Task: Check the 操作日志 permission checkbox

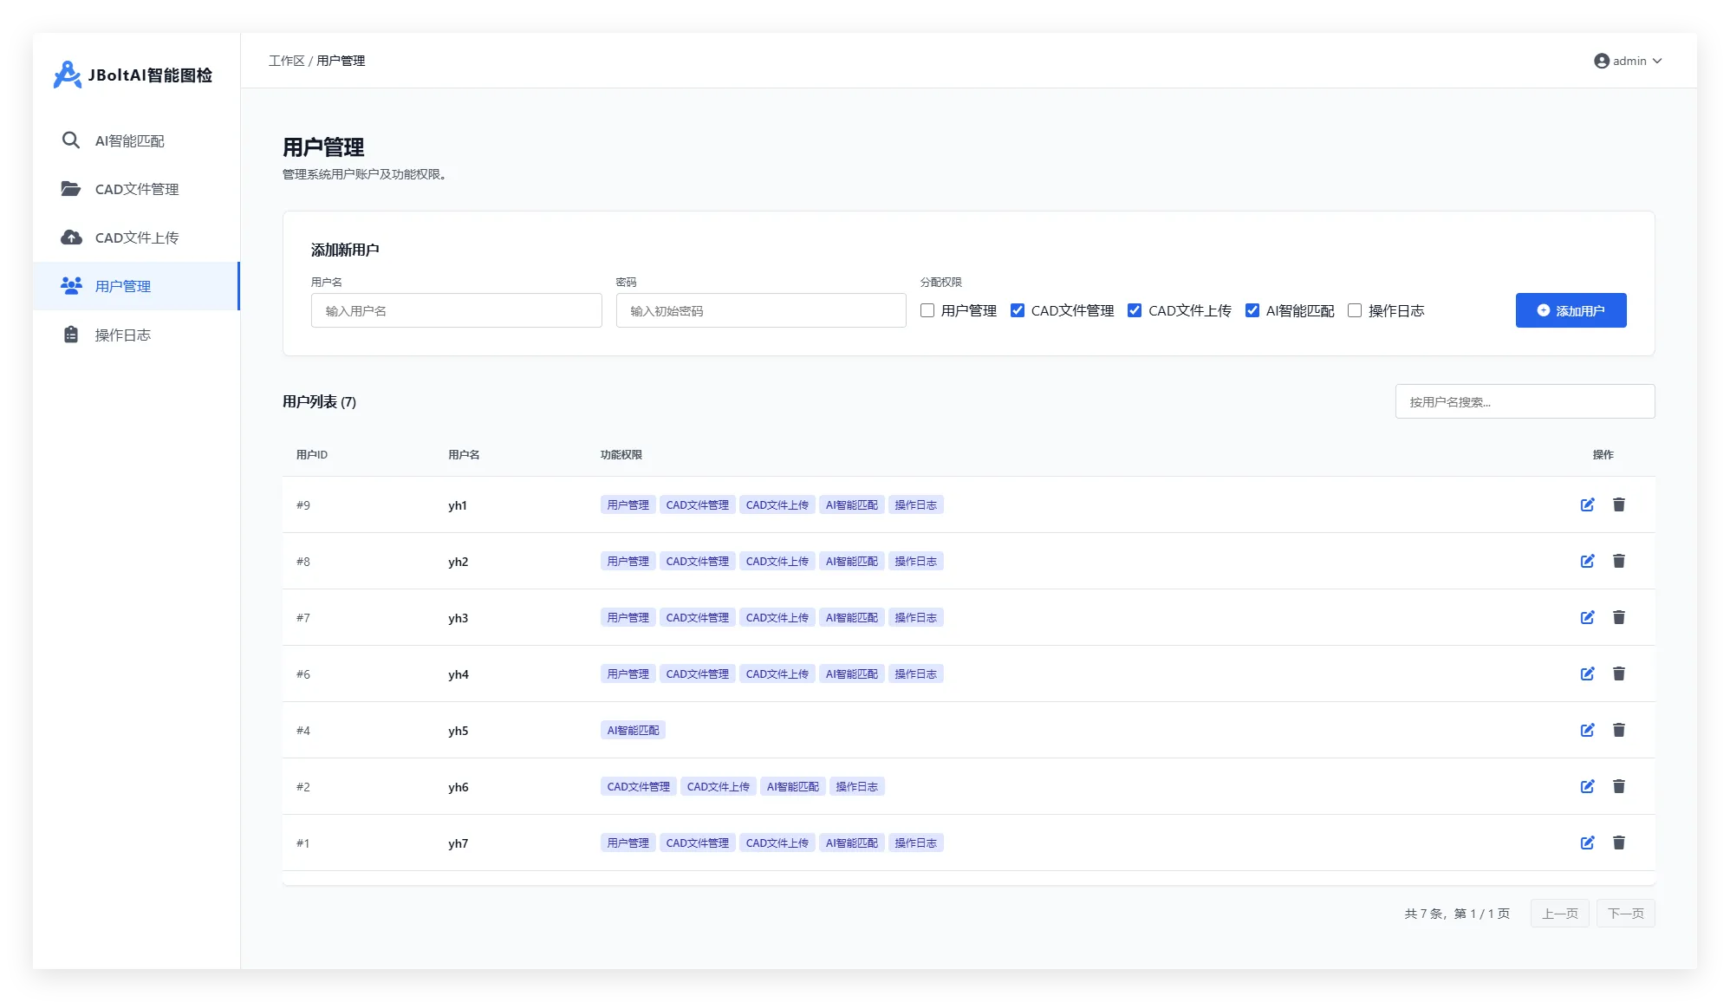Action: pos(1355,310)
